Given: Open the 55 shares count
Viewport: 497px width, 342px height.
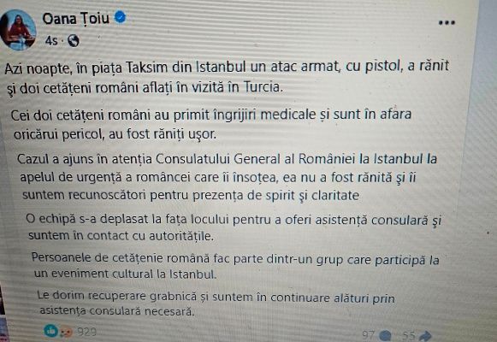Looking at the screenshot, I should coord(409,335).
